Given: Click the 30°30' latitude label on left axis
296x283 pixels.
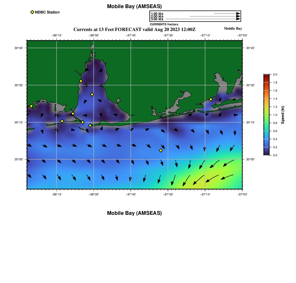Looking at the screenshot, I should (x=19, y=85).
